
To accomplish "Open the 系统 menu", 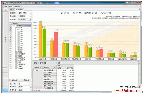I will 6,6.
